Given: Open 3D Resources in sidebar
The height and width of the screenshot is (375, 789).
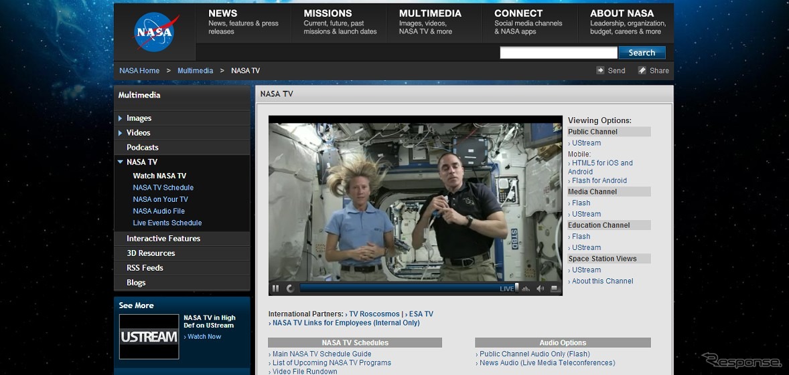Looking at the screenshot, I should [x=151, y=253].
